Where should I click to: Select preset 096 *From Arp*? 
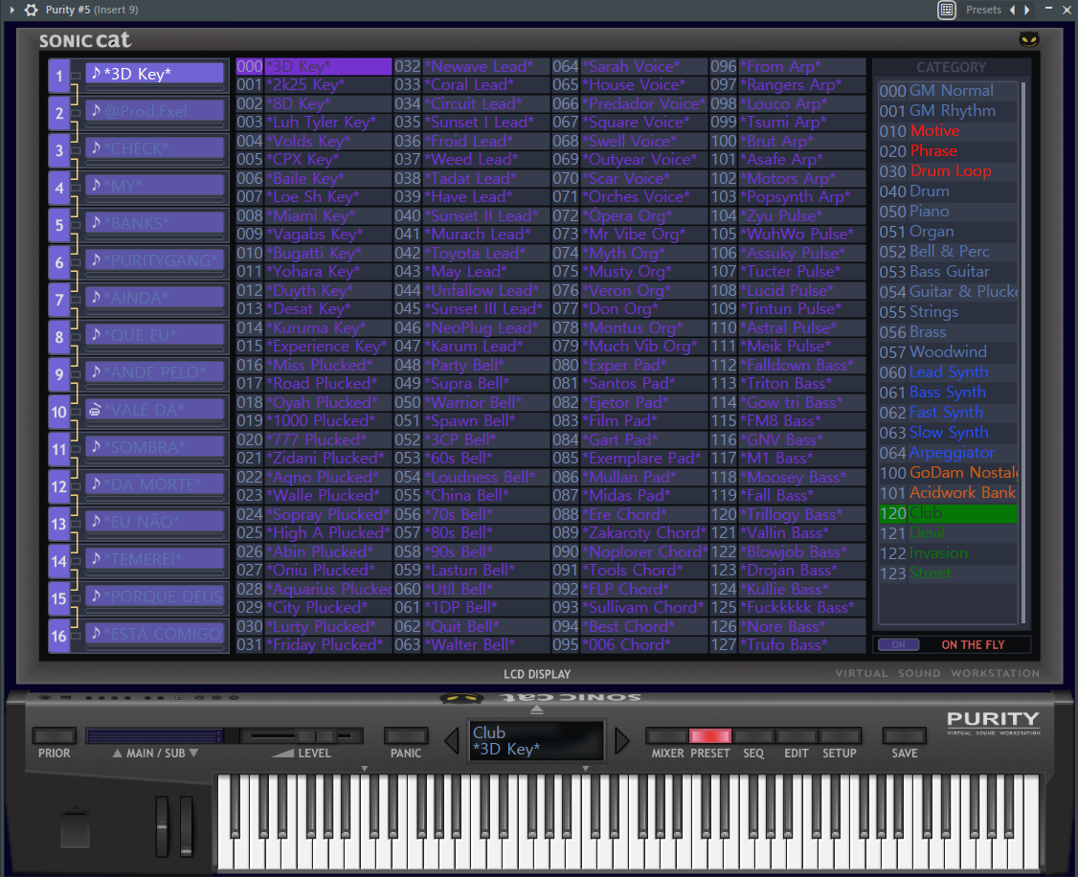tap(788, 67)
